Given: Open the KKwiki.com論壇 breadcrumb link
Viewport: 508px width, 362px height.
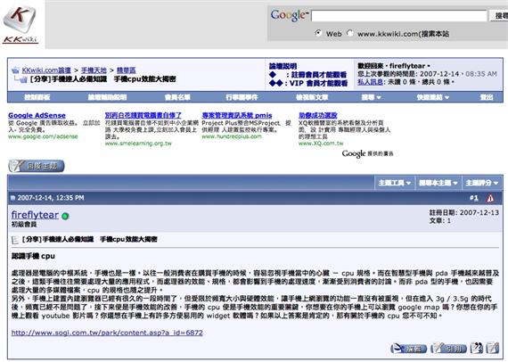Looking at the screenshot, I should pos(46,70).
